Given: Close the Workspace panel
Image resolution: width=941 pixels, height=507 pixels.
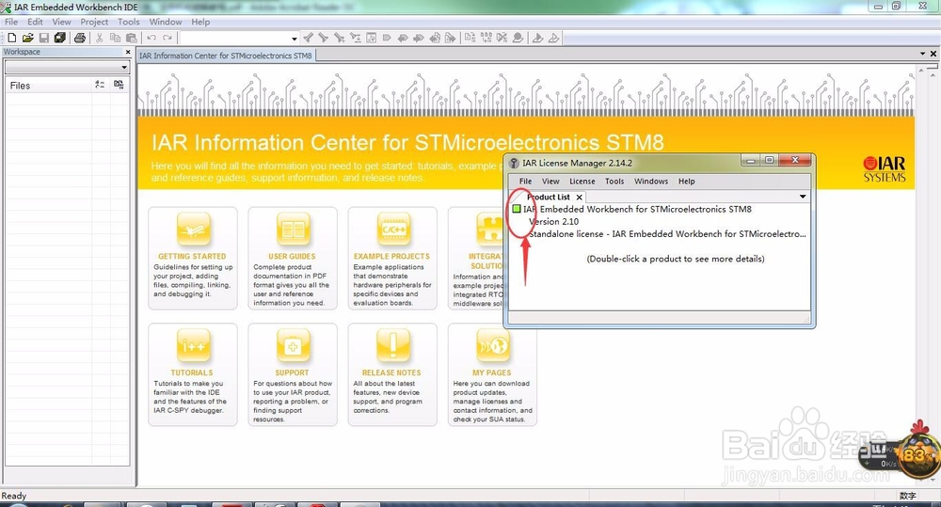Looking at the screenshot, I should pos(127,52).
